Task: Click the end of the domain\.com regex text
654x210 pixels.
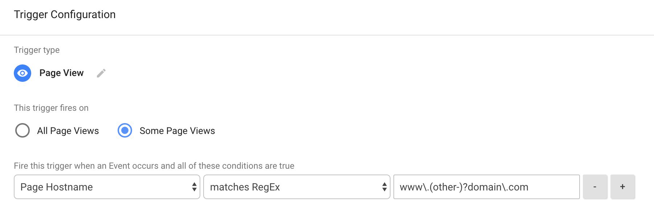Action: pos(528,187)
